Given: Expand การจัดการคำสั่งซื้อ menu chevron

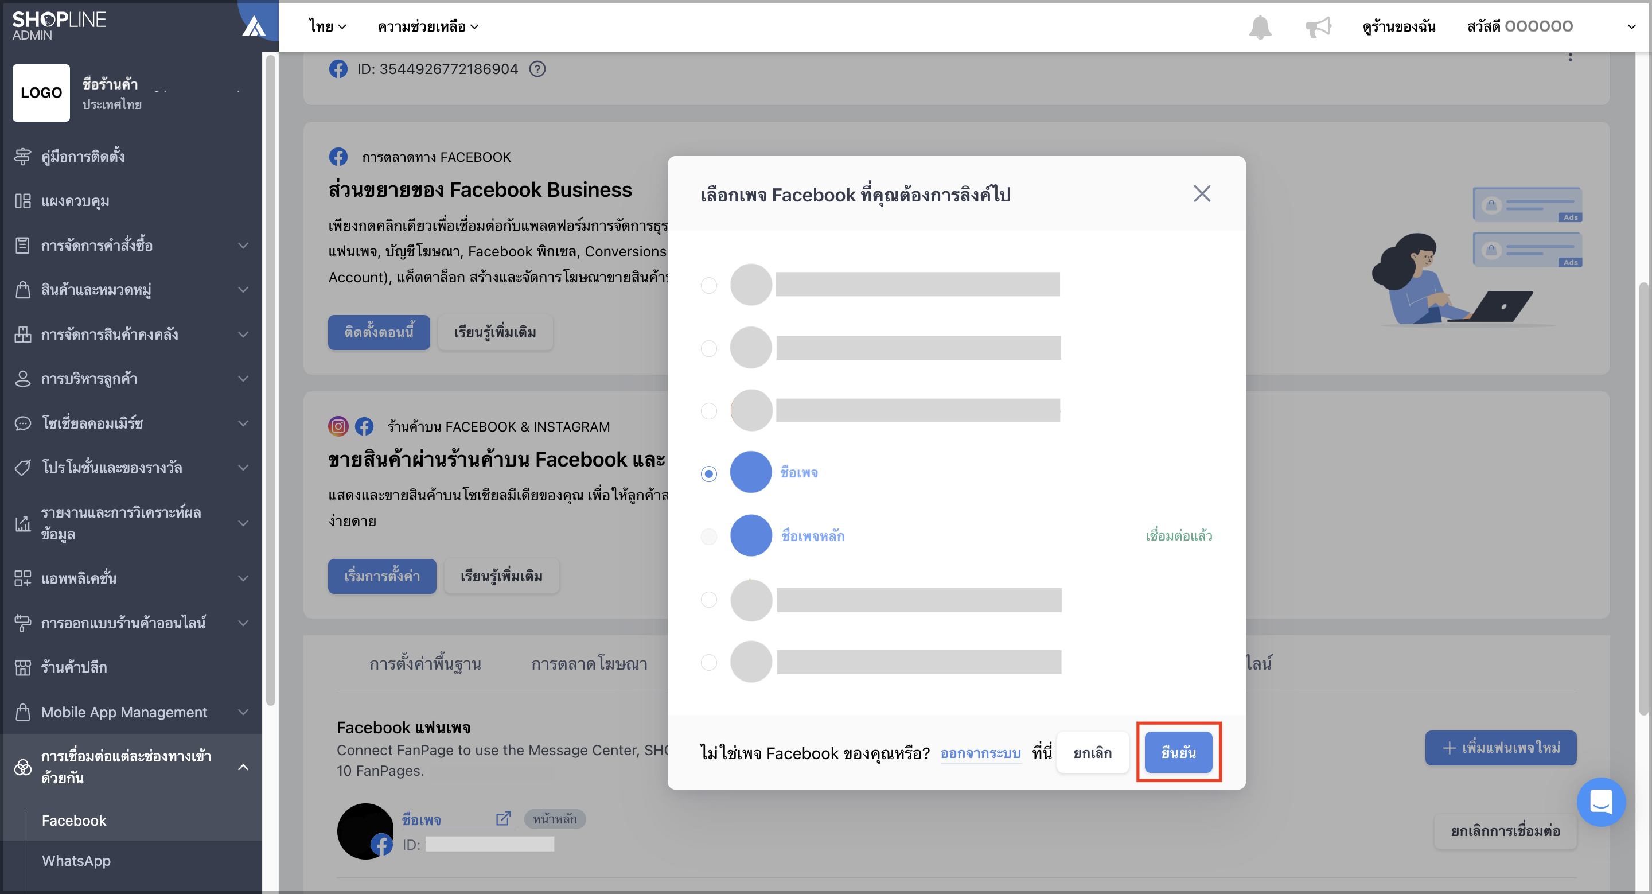Looking at the screenshot, I should [243, 245].
